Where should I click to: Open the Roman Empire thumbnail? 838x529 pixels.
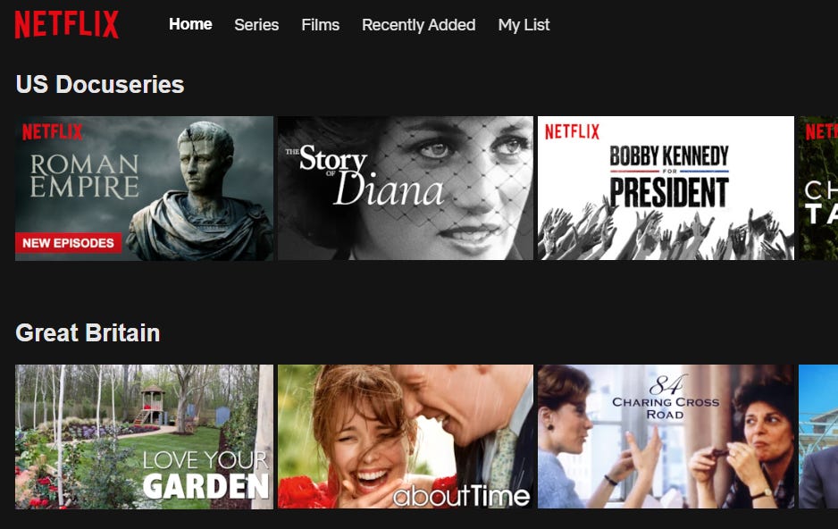(x=144, y=188)
